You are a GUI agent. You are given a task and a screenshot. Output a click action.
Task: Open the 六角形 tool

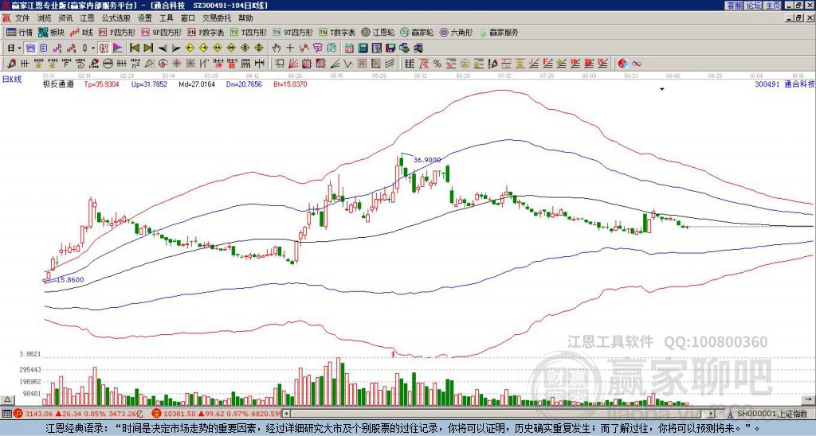(x=457, y=32)
